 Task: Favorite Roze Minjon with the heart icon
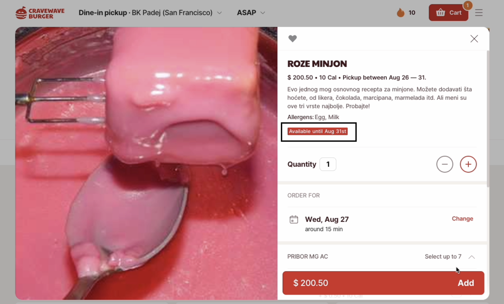coord(292,39)
